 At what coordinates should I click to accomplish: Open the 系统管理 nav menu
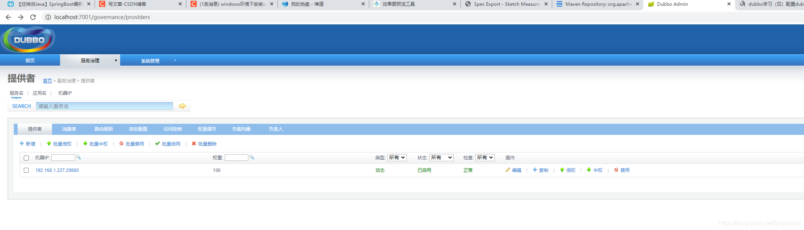(150, 61)
